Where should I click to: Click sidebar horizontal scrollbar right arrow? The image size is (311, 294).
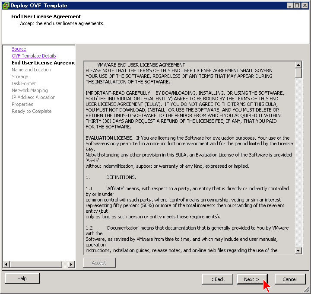coord(71,264)
